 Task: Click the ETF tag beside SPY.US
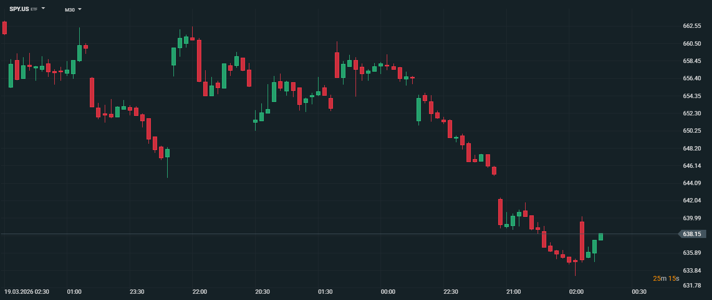coord(34,10)
